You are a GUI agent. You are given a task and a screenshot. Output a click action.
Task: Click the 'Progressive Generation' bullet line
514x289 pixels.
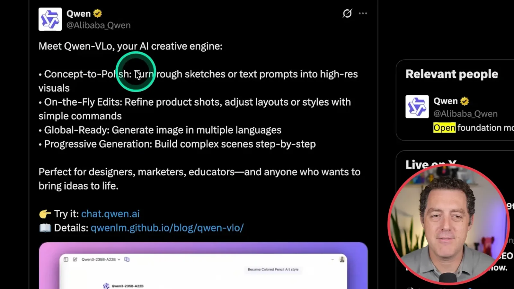pyautogui.click(x=177, y=144)
